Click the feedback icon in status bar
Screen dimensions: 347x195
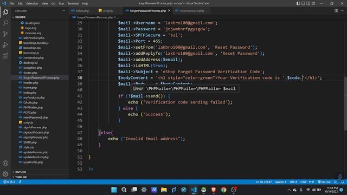pyautogui.click(x=336, y=182)
